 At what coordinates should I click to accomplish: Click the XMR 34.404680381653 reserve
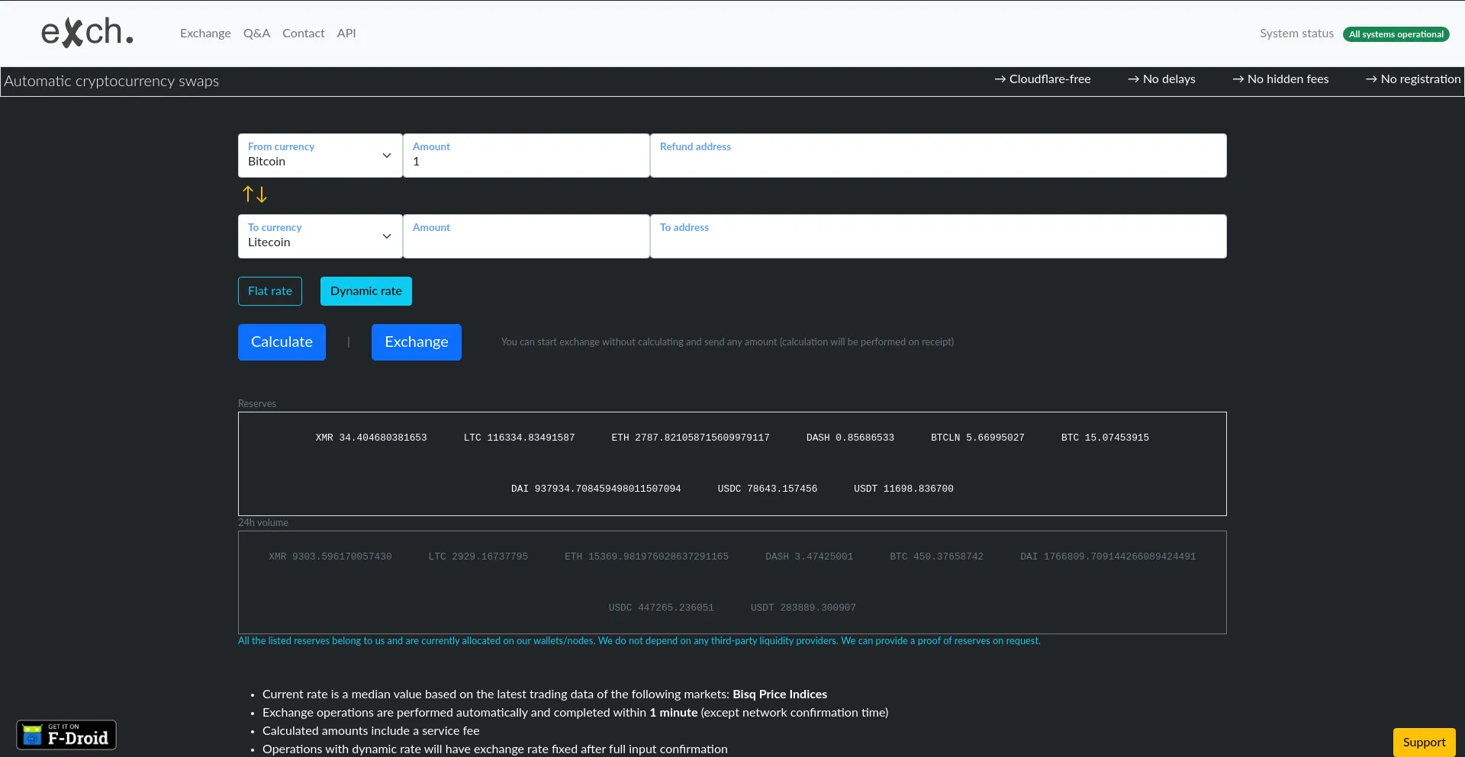point(372,438)
